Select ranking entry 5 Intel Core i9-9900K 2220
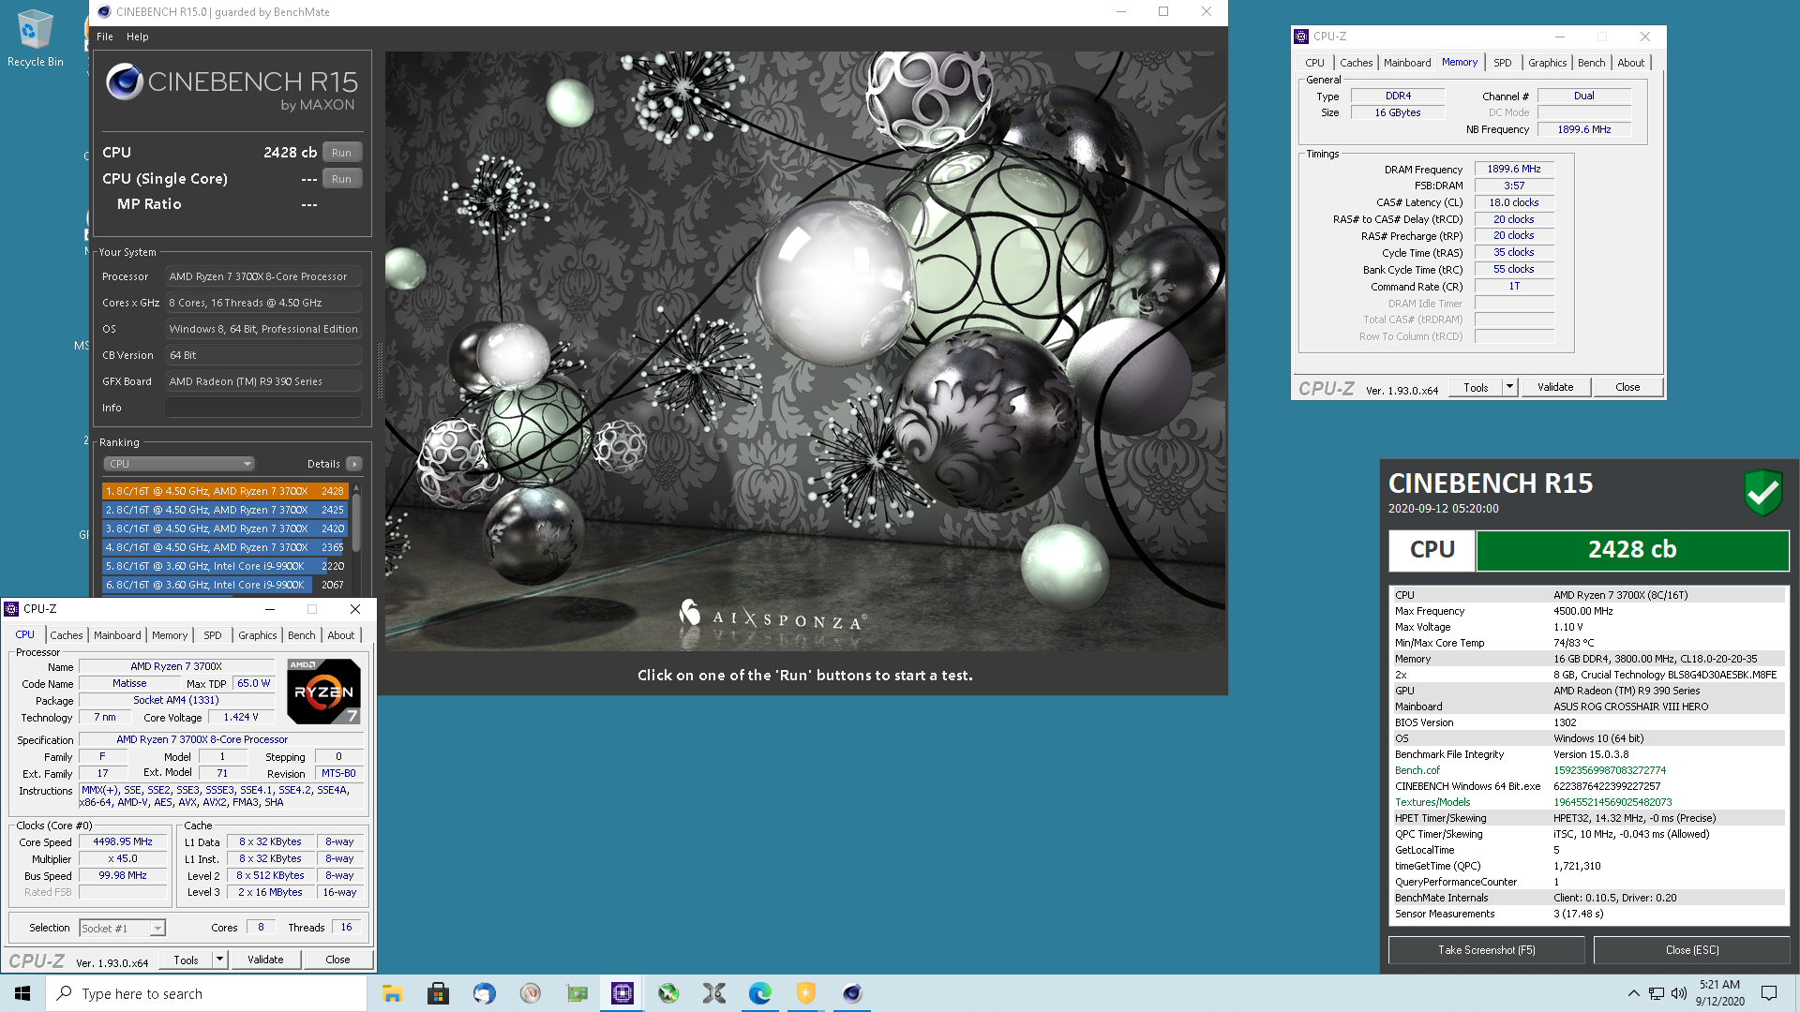This screenshot has height=1012, width=1800. pyautogui.click(x=225, y=566)
